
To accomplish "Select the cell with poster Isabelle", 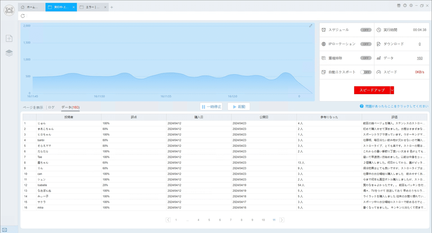I will pyautogui.click(x=69, y=185).
